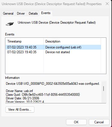Viewport: 112px width, 127px height.
Task: Click the timestamp of the Device not started event
Action: 22,52
